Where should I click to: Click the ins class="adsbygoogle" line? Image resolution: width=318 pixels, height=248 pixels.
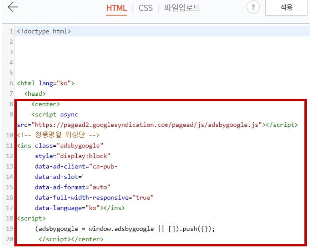coord(60,146)
